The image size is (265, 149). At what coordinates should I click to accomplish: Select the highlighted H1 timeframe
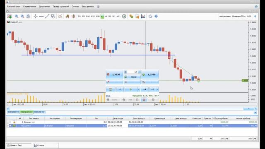click(x=102, y=17)
